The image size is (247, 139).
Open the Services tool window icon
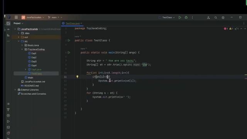[8, 115]
